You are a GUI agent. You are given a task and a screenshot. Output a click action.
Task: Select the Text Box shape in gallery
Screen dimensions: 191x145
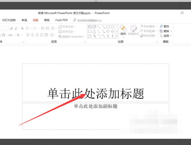tap(90, 27)
